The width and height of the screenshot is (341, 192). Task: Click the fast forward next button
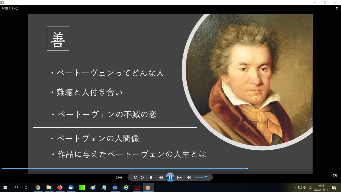179,178
